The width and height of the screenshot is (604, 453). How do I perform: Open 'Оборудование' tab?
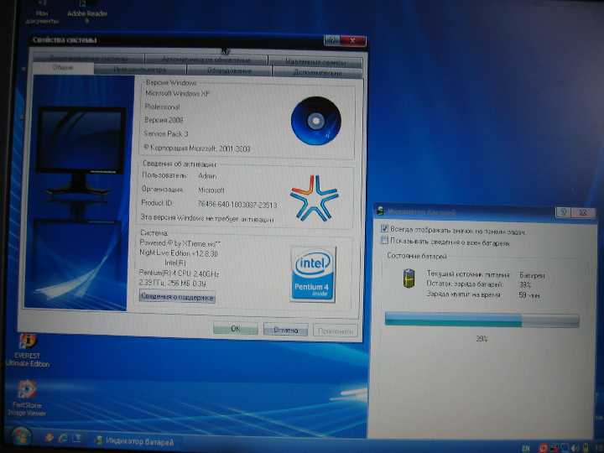pos(230,70)
